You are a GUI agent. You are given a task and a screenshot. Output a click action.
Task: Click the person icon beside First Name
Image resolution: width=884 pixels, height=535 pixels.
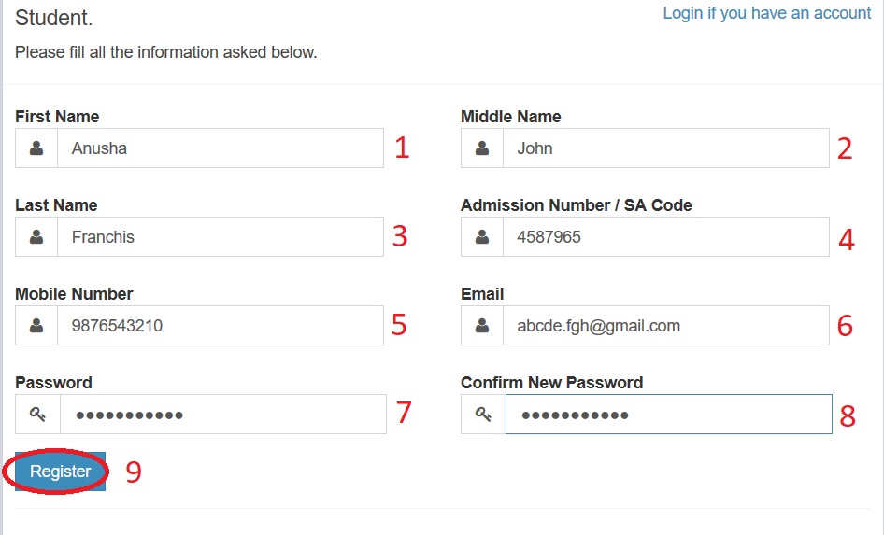36,148
